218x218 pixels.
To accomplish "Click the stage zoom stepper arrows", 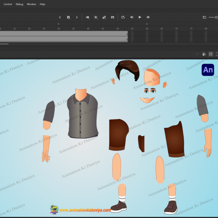I will [x=217, y=54].
